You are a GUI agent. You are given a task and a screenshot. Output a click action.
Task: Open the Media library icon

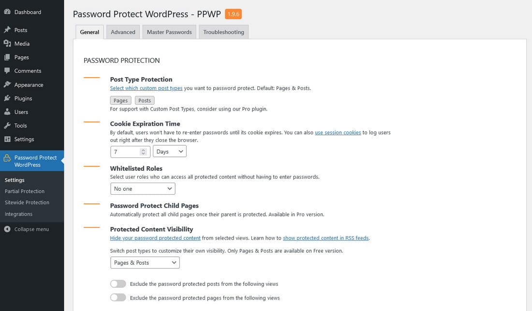(x=7, y=43)
